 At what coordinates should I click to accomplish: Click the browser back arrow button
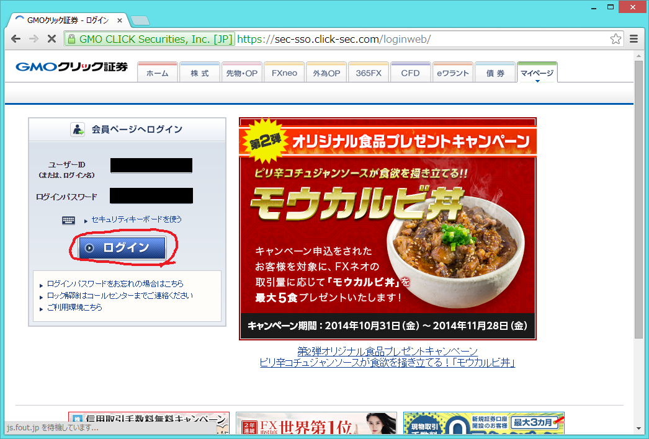pyautogui.click(x=16, y=39)
